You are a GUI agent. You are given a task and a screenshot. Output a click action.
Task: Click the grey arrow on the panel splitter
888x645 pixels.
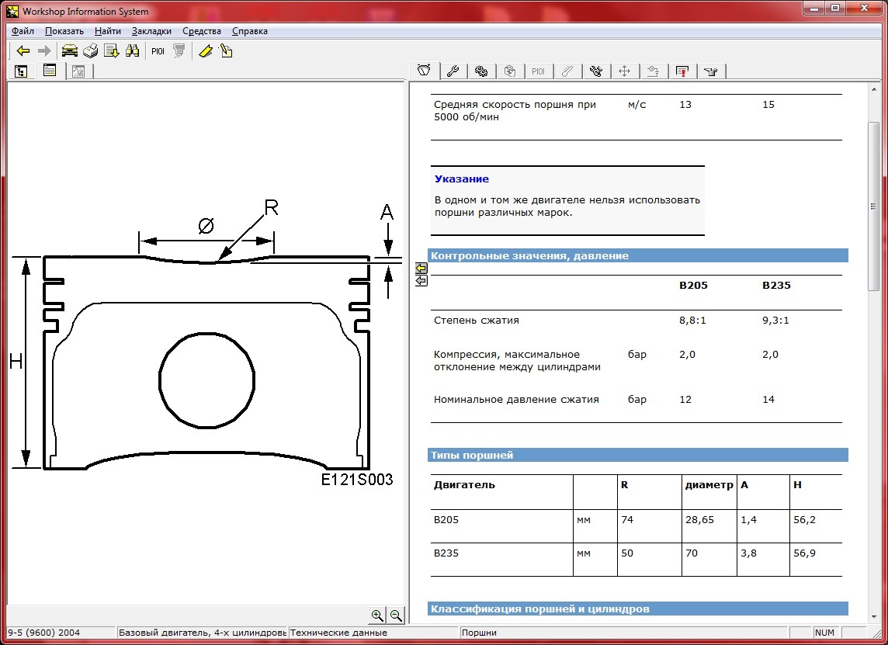point(421,281)
